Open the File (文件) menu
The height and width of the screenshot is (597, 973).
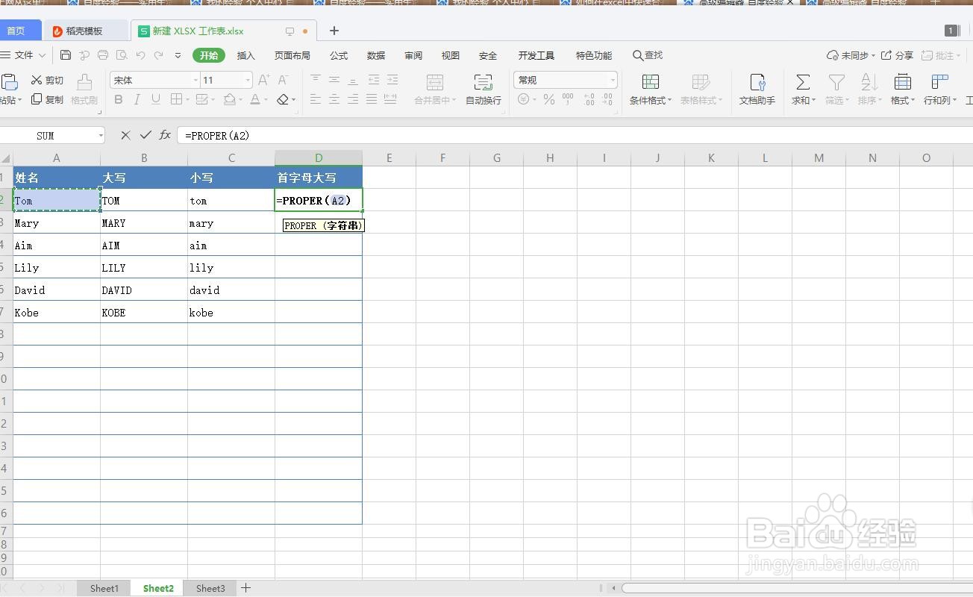[24, 55]
